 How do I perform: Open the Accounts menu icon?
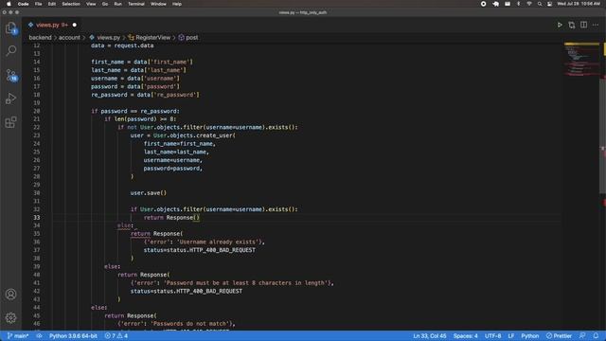click(10, 295)
